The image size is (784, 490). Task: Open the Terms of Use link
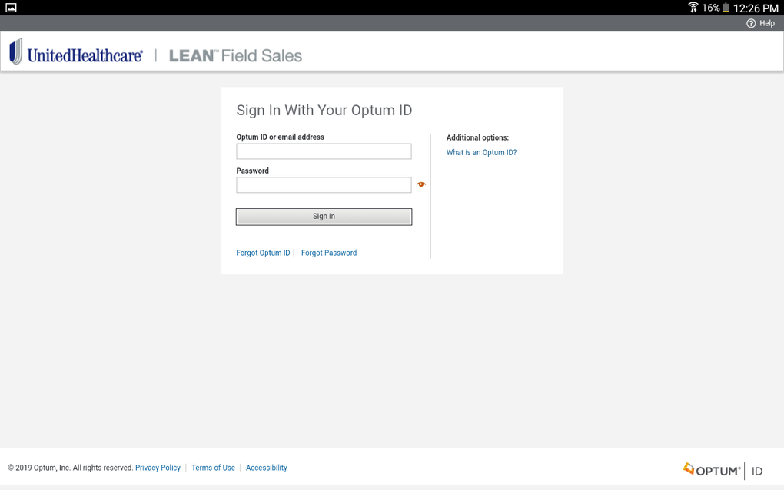pos(213,468)
